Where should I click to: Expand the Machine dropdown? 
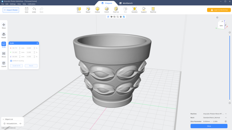pyautogui.click(x=226, y=114)
